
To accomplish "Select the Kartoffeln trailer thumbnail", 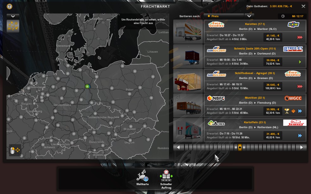I will [x=188, y=130].
